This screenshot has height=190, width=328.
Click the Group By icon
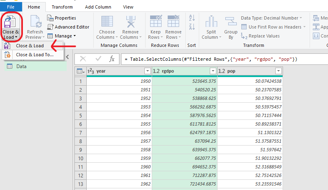click(x=231, y=22)
